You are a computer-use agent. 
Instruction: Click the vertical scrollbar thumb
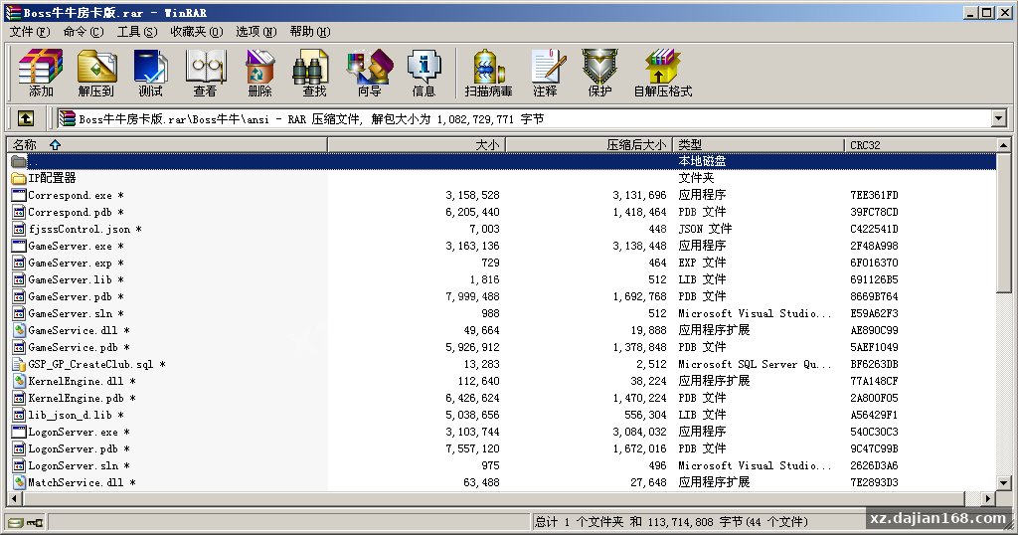1004,224
